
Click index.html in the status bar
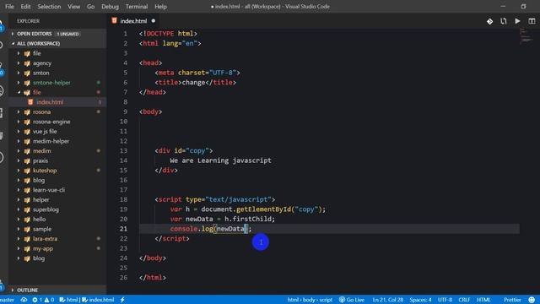point(98,300)
